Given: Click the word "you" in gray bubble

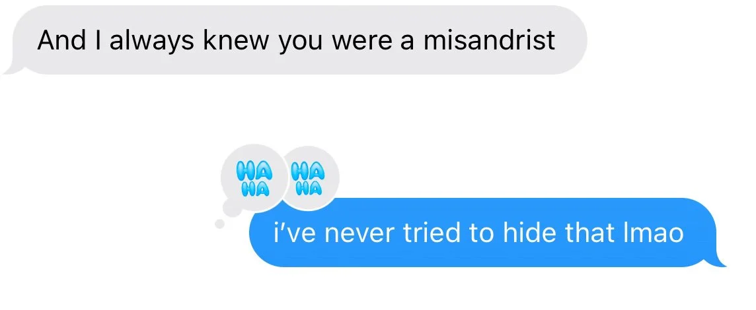Looking at the screenshot, I should pos(301,44).
